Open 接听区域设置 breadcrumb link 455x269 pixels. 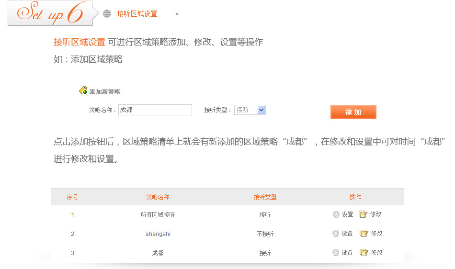[137, 14]
